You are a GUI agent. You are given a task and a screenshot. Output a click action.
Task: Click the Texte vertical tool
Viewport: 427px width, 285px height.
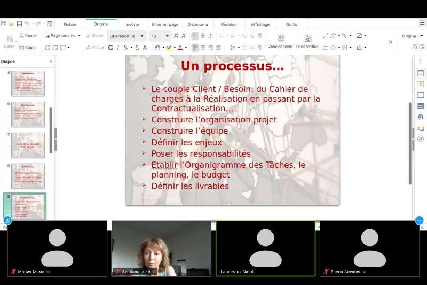click(x=307, y=41)
